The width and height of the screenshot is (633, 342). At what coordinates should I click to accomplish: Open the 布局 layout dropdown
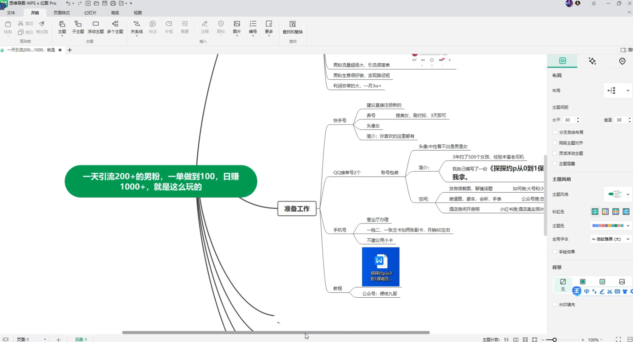(x=618, y=90)
